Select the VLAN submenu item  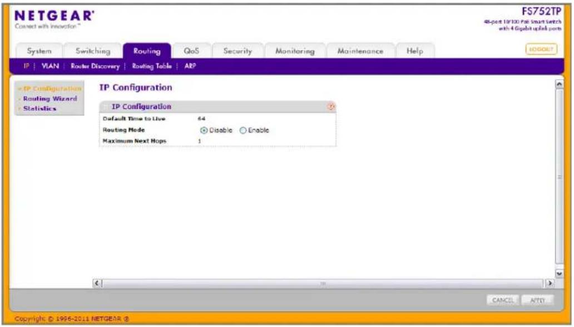coord(50,66)
